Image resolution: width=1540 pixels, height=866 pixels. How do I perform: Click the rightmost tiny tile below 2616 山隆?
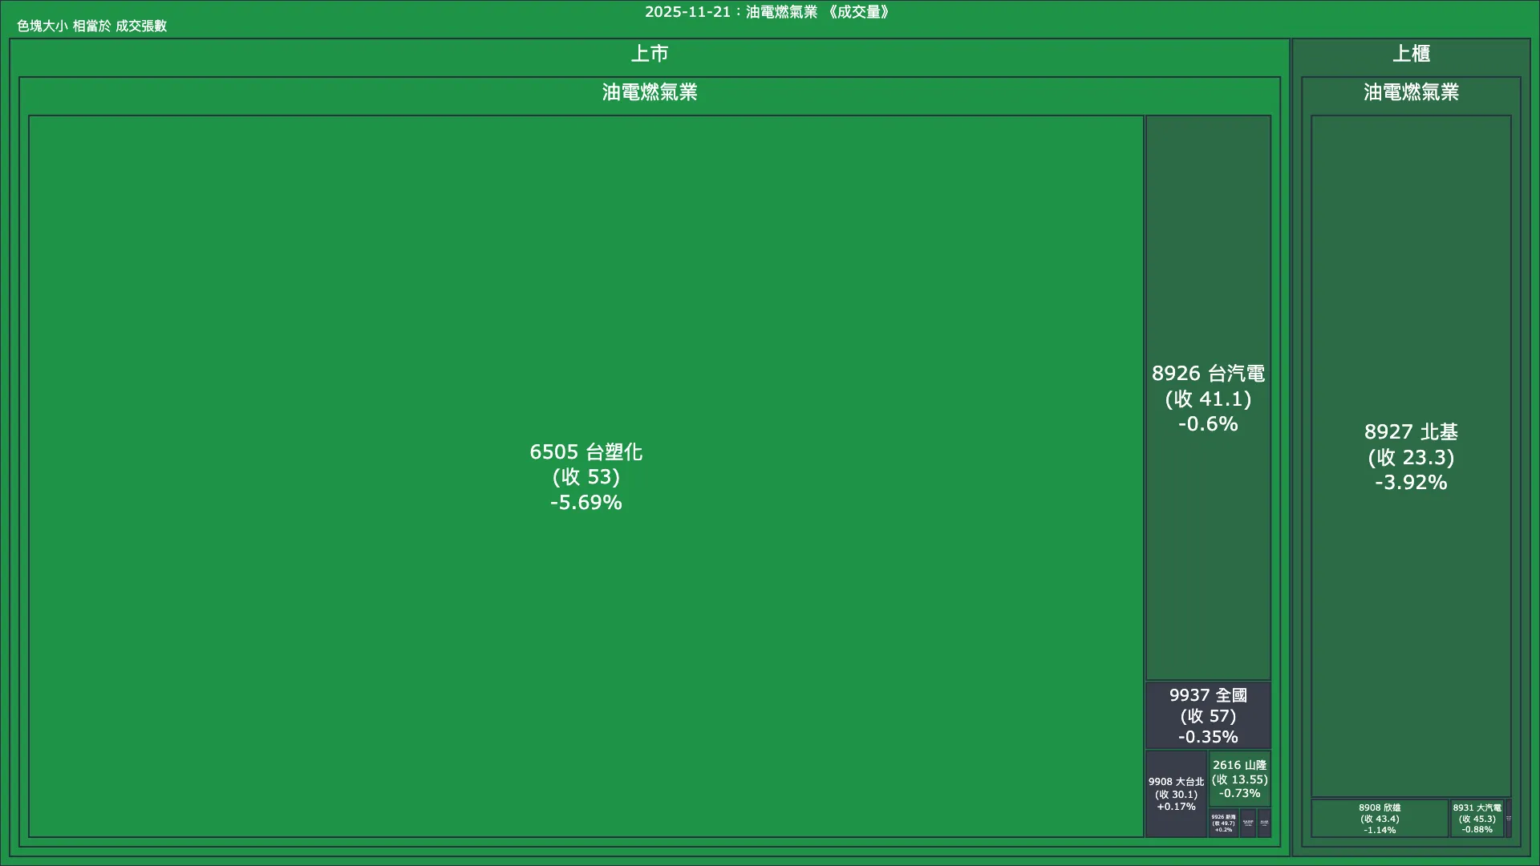pos(1264,824)
